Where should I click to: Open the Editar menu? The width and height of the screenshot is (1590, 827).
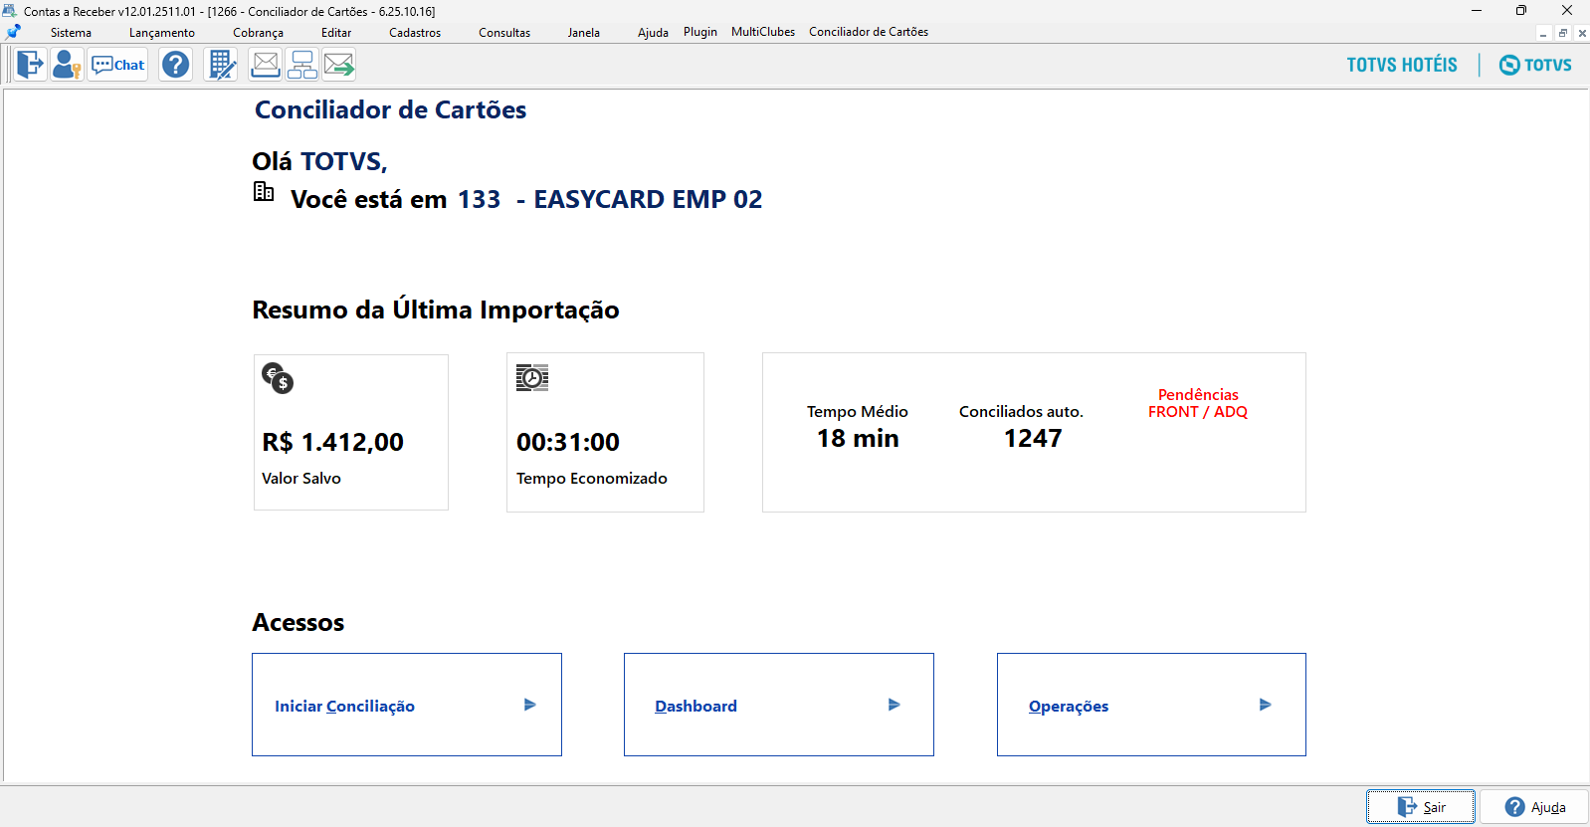tap(336, 33)
